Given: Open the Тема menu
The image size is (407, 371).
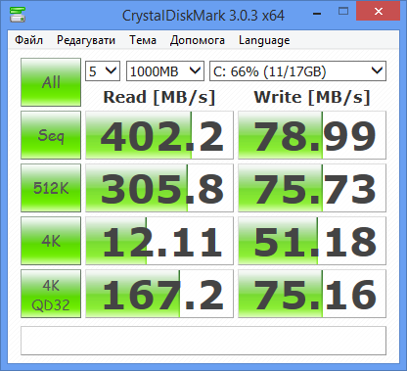Looking at the screenshot, I should (x=143, y=40).
